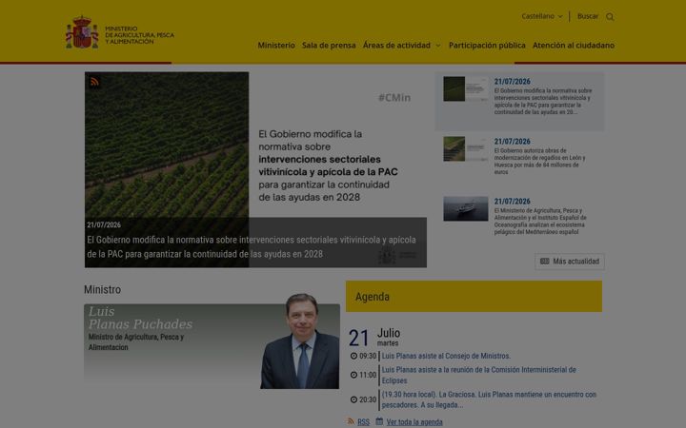686x428 pixels.
Task: Click the 21 Julio martes date label
Action: tap(374, 337)
